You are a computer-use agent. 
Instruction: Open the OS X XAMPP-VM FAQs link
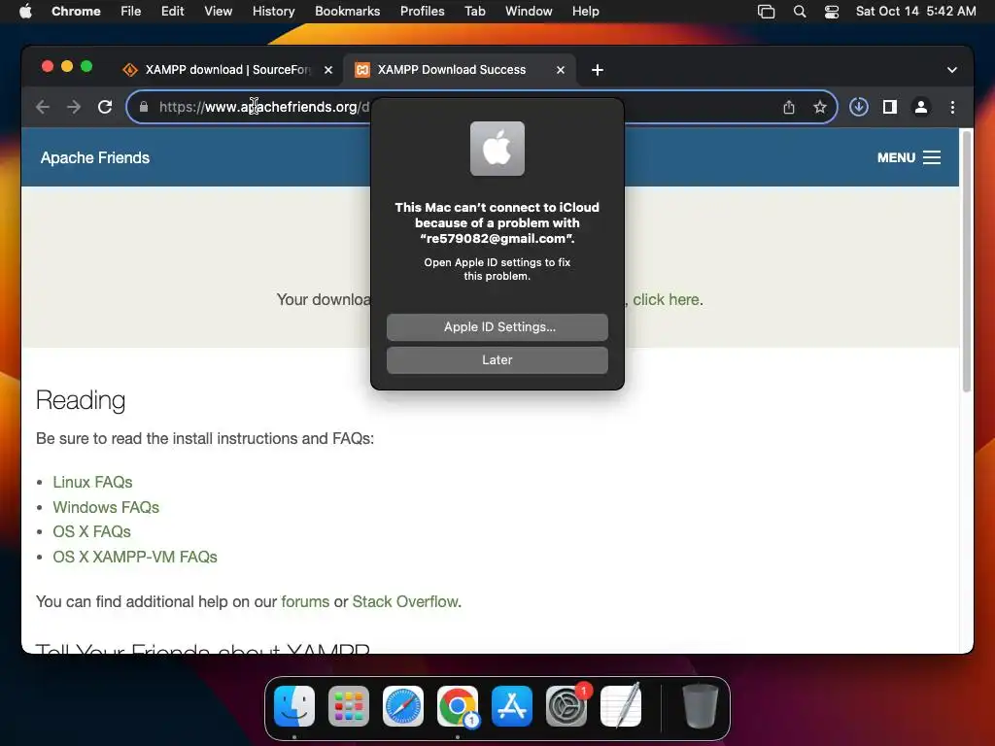pyautogui.click(x=135, y=557)
